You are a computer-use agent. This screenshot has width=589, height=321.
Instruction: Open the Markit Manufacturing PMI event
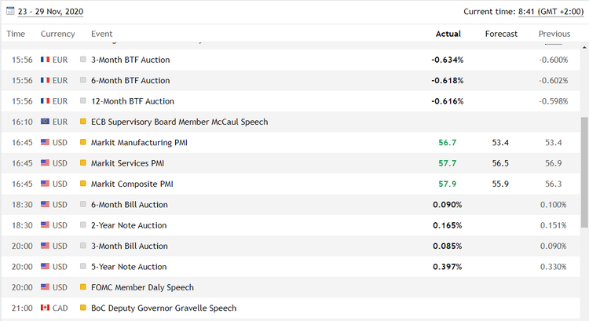click(139, 143)
